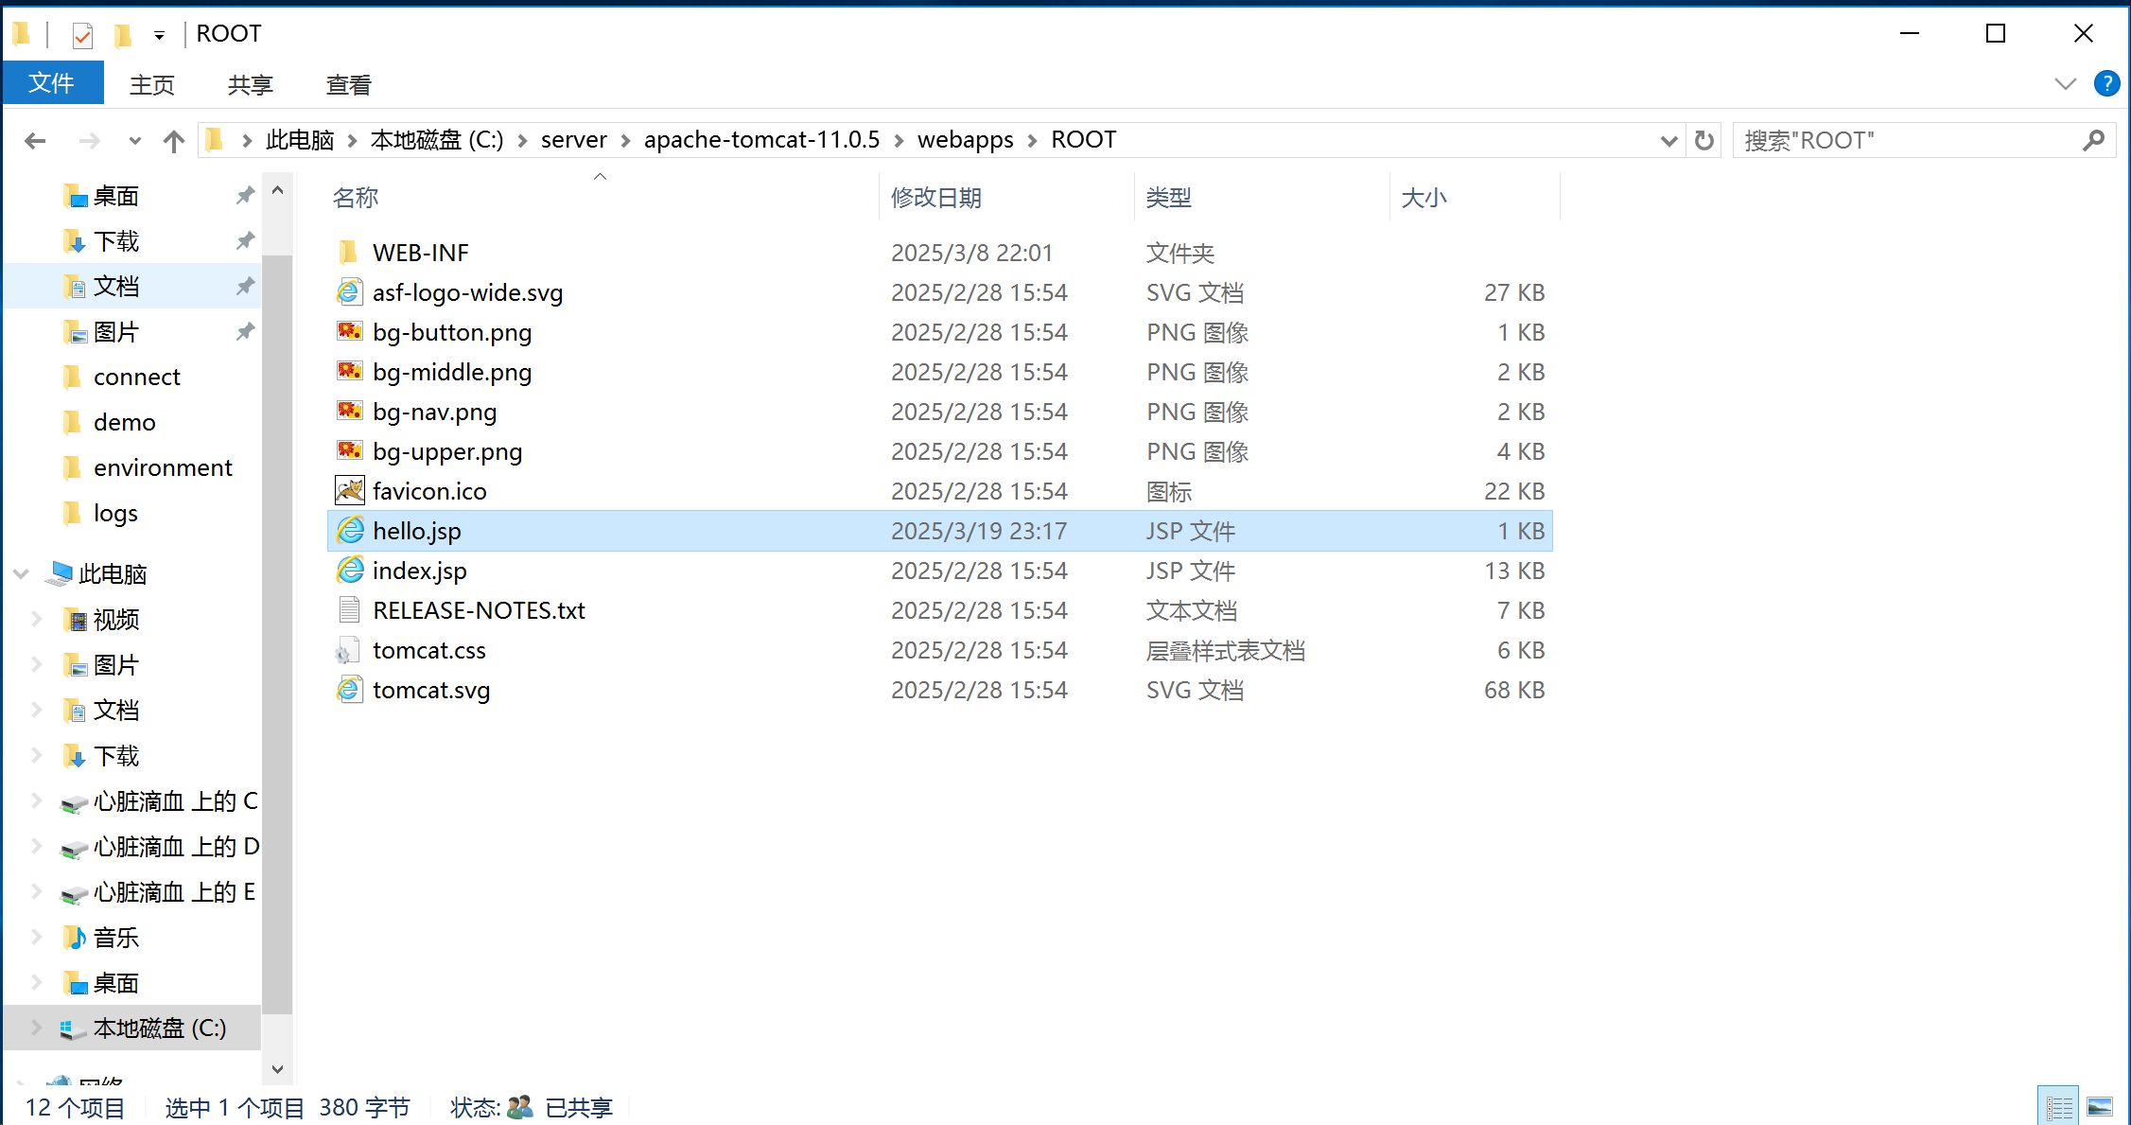
Task: Click the Properties icon in the quick access toolbar
Action: click(x=82, y=35)
